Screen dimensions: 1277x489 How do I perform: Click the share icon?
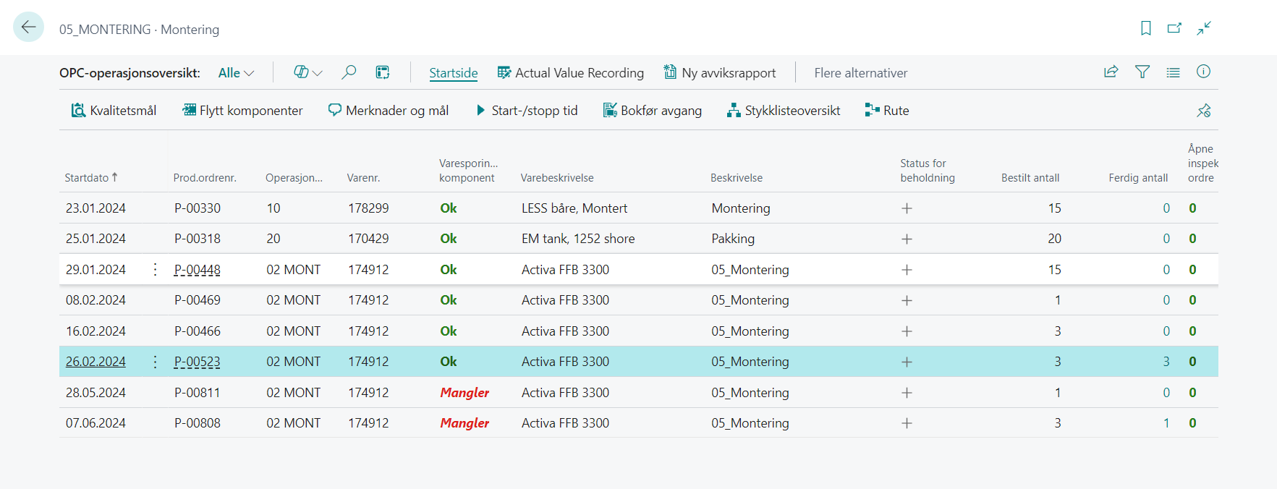tap(1111, 72)
